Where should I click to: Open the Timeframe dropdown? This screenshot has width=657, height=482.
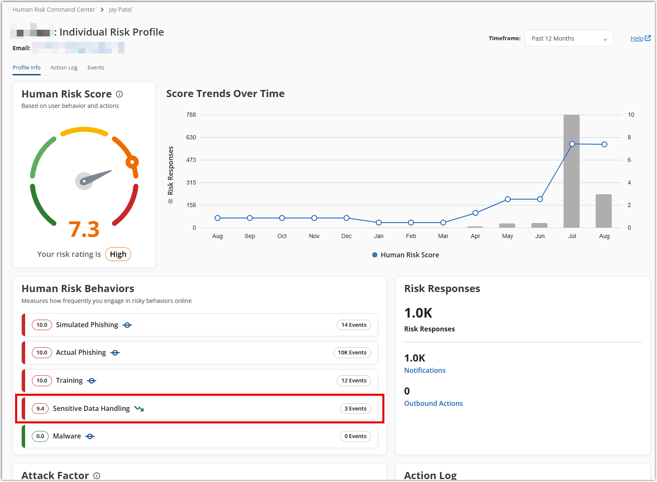point(569,38)
